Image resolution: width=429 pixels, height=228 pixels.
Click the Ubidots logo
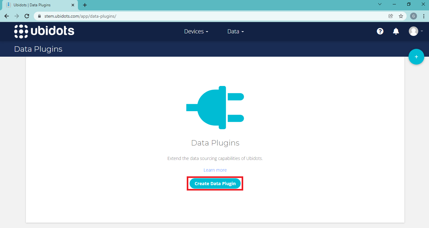(44, 31)
